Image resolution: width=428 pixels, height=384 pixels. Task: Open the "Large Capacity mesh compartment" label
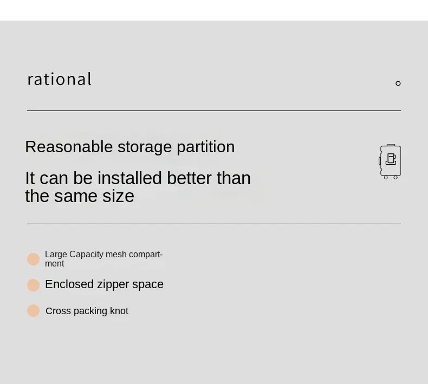click(103, 258)
